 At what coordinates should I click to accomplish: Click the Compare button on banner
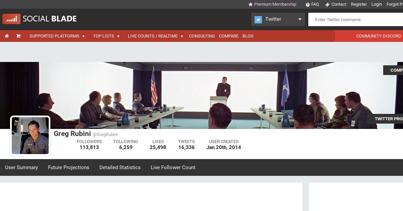point(393,70)
